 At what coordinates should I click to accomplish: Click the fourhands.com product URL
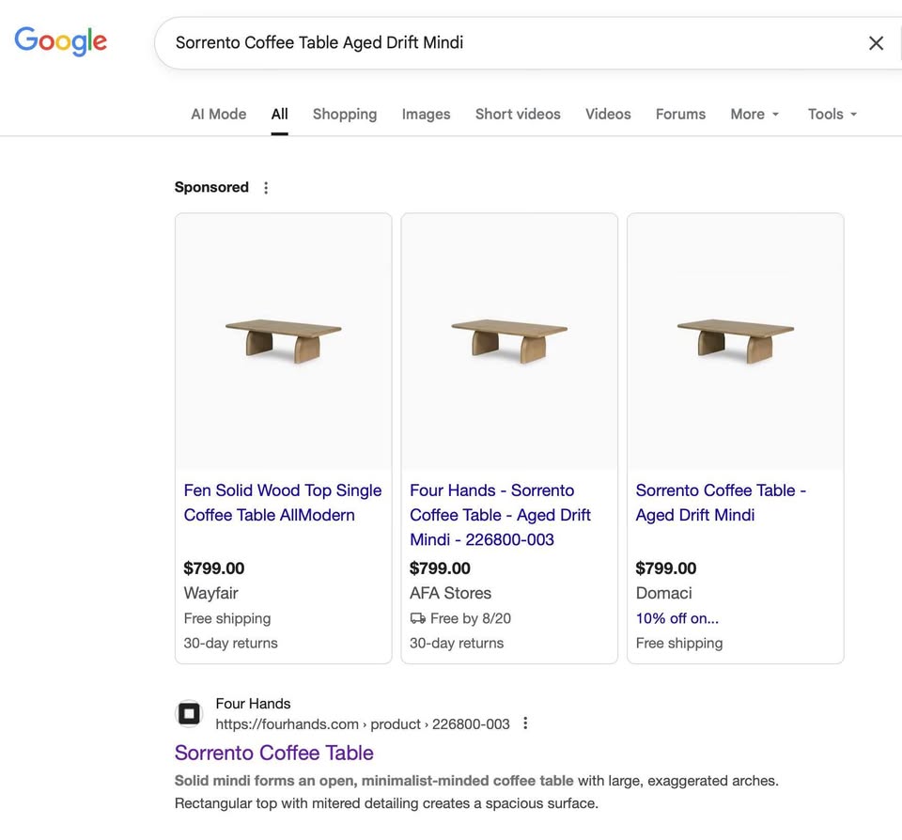pos(363,724)
